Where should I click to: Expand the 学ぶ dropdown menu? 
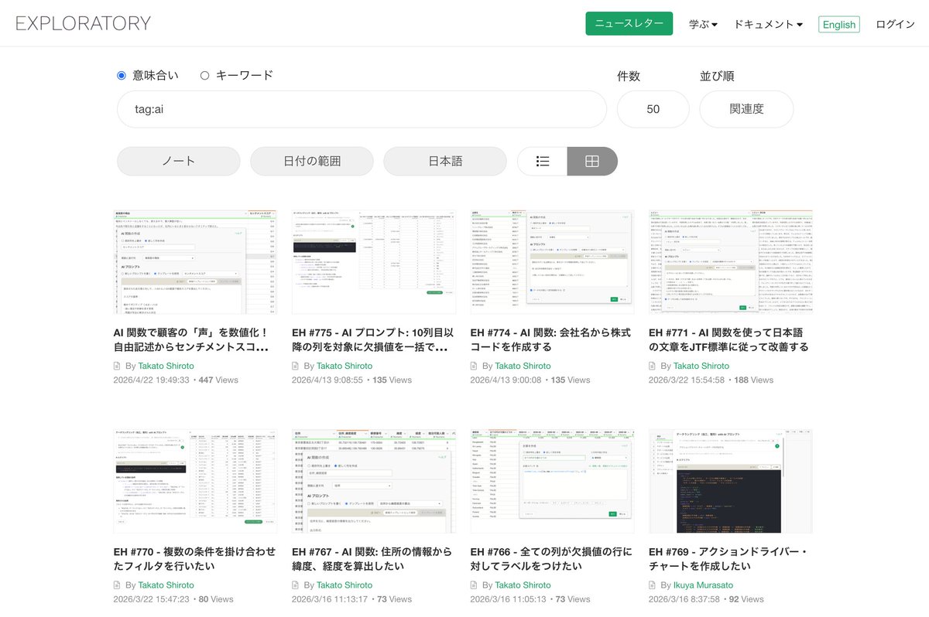(703, 24)
